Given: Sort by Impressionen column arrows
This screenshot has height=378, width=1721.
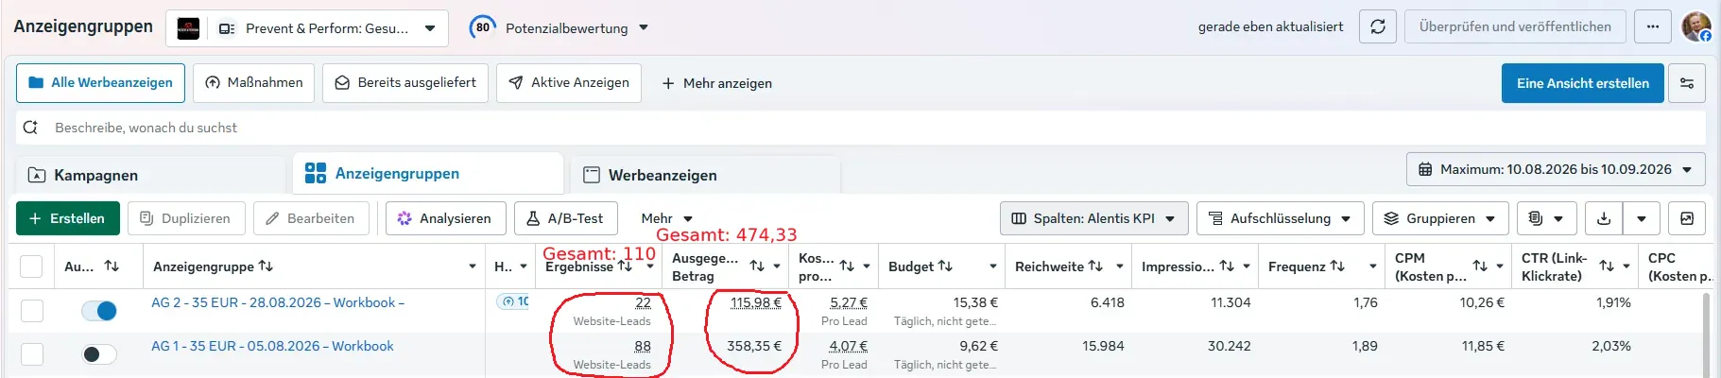Looking at the screenshot, I should [1227, 266].
